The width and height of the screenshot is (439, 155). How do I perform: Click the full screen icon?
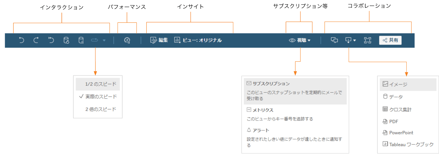[x=368, y=40]
